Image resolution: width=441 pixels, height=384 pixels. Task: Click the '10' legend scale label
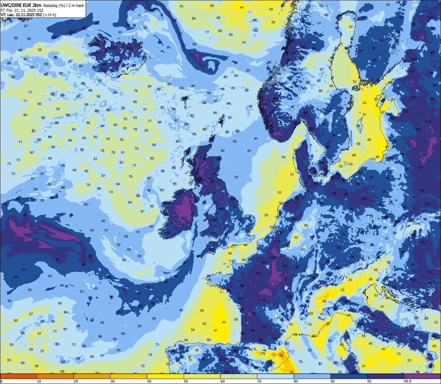39,381
